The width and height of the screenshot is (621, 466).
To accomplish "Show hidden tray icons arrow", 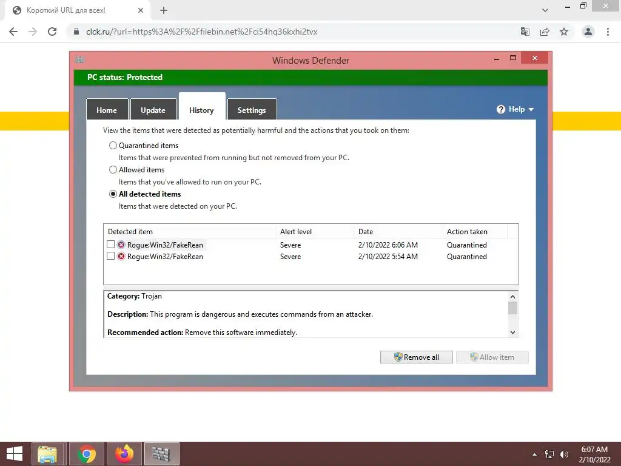I will tap(535, 454).
